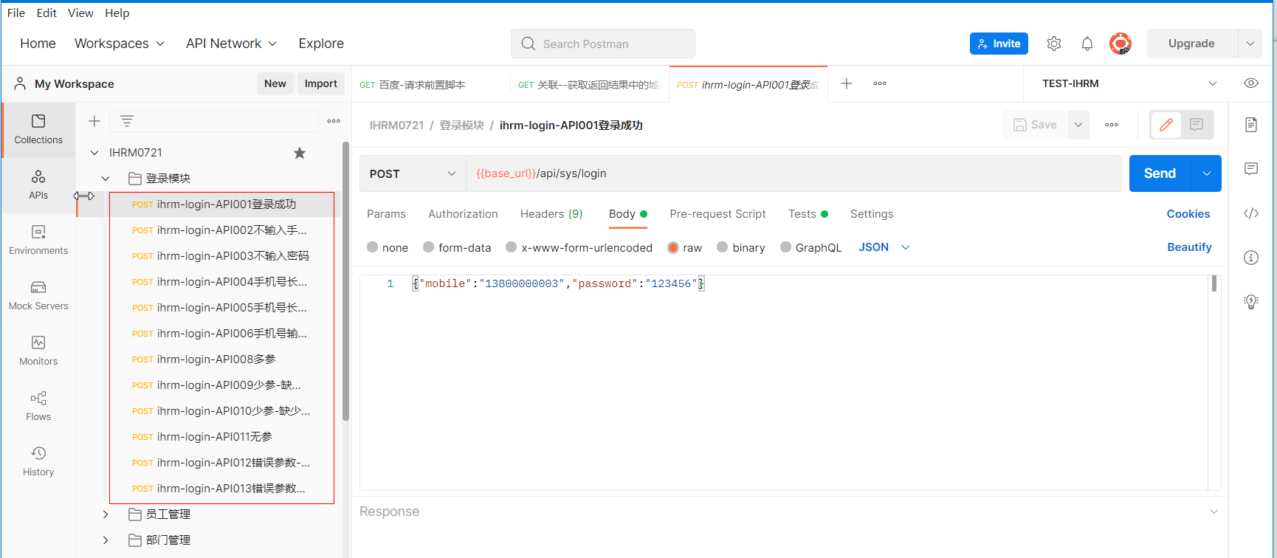The image size is (1277, 558).
Task: Open environment quick look eye icon
Action: tap(1251, 83)
